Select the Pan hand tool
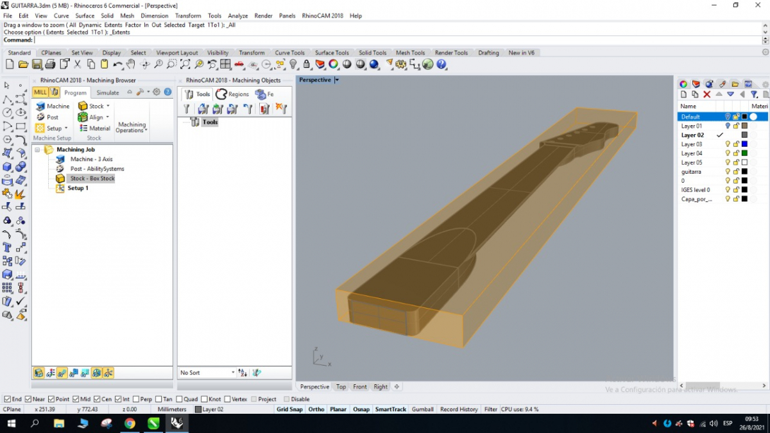Screen dimensions: 770x433 tap(131, 64)
